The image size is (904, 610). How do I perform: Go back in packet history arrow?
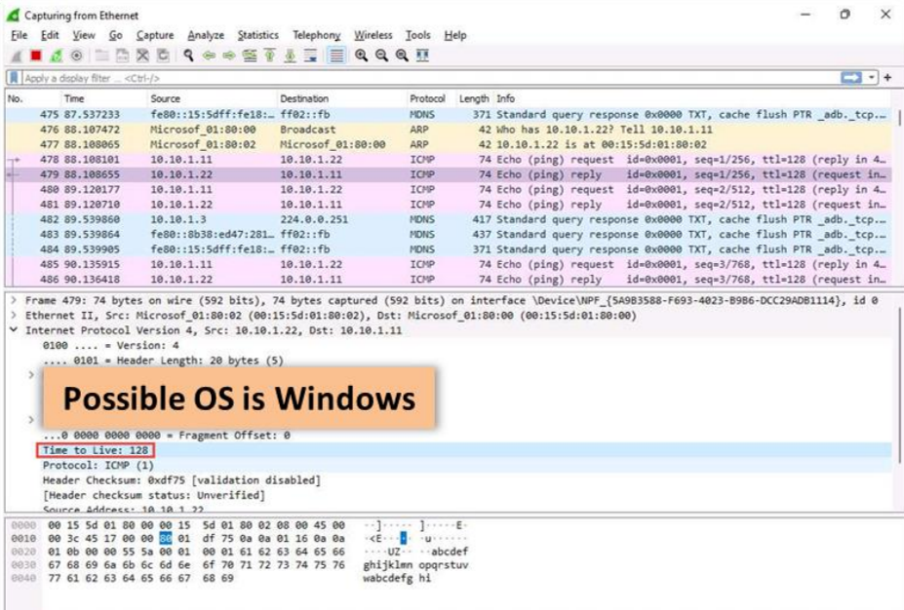click(x=209, y=56)
